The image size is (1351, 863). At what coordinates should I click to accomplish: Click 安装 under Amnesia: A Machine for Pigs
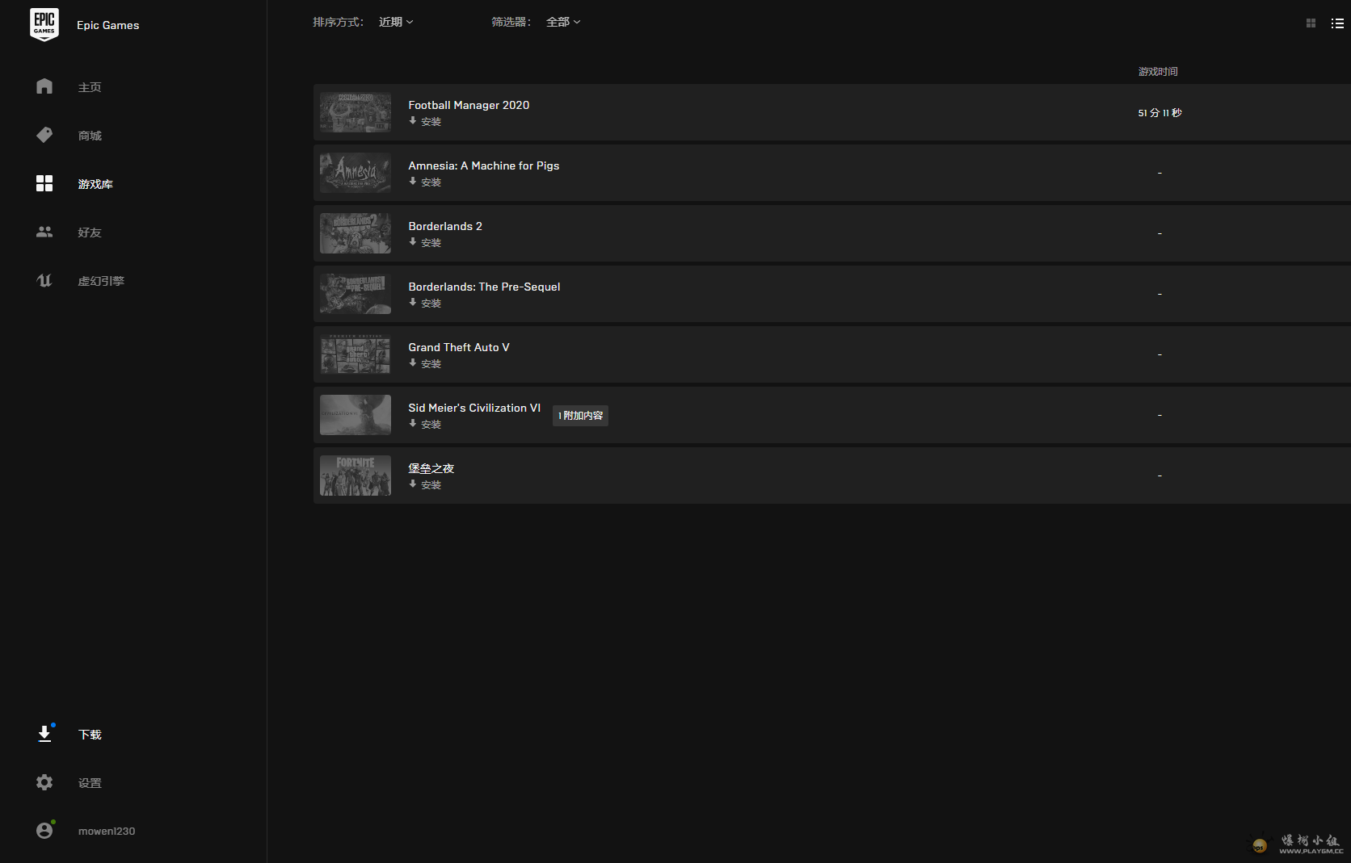point(431,182)
